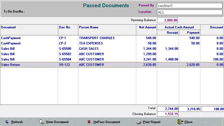Select the CashPayment row for CP-2

(x=112, y=43)
